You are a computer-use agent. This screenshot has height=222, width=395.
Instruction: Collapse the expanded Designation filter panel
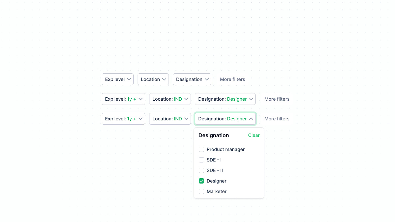click(225, 119)
